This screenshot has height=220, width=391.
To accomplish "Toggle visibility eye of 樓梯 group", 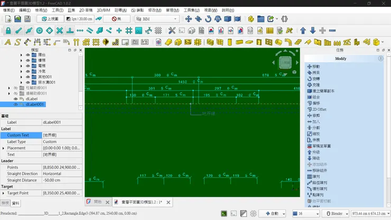I will 27,60.
